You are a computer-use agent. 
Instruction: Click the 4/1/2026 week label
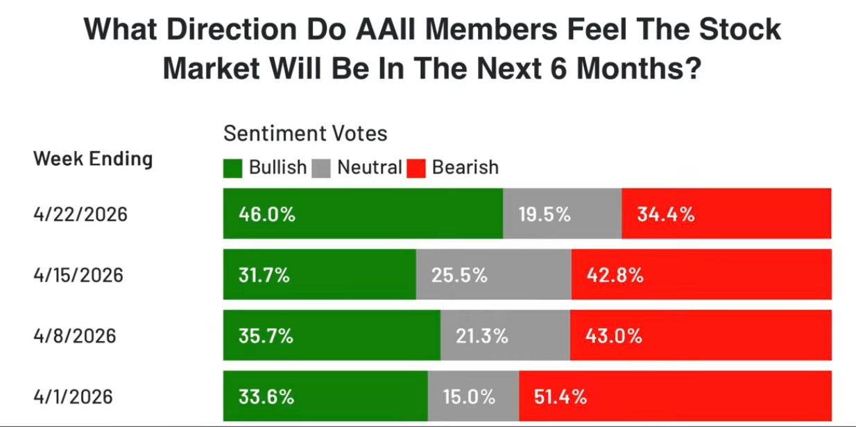point(73,397)
